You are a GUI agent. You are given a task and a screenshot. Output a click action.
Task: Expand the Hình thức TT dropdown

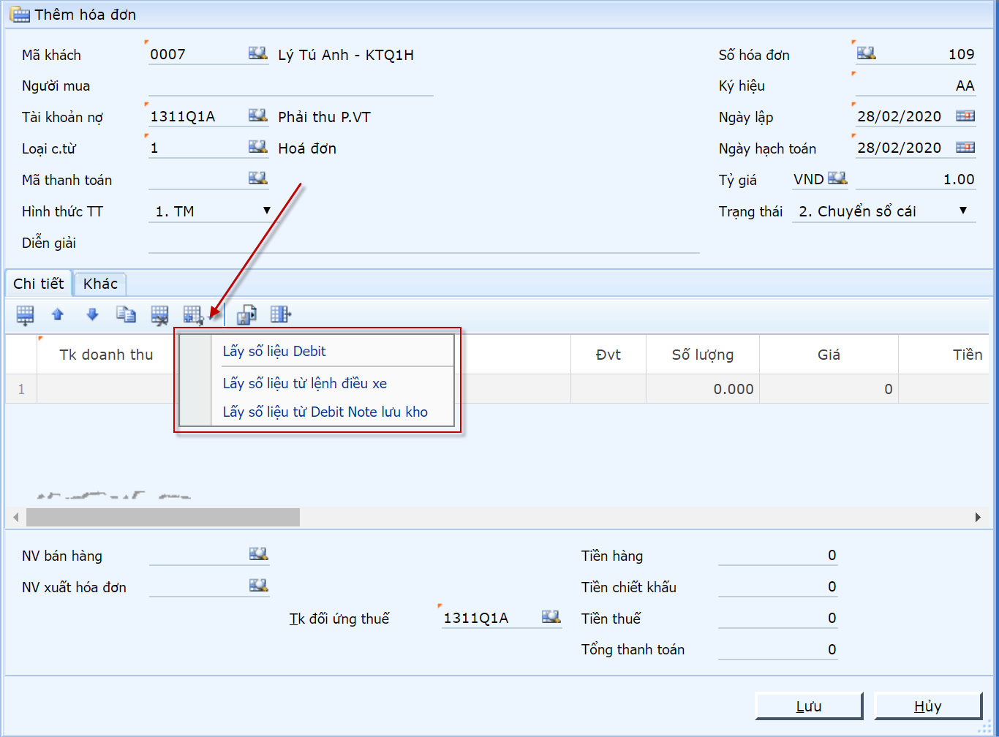(x=267, y=211)
